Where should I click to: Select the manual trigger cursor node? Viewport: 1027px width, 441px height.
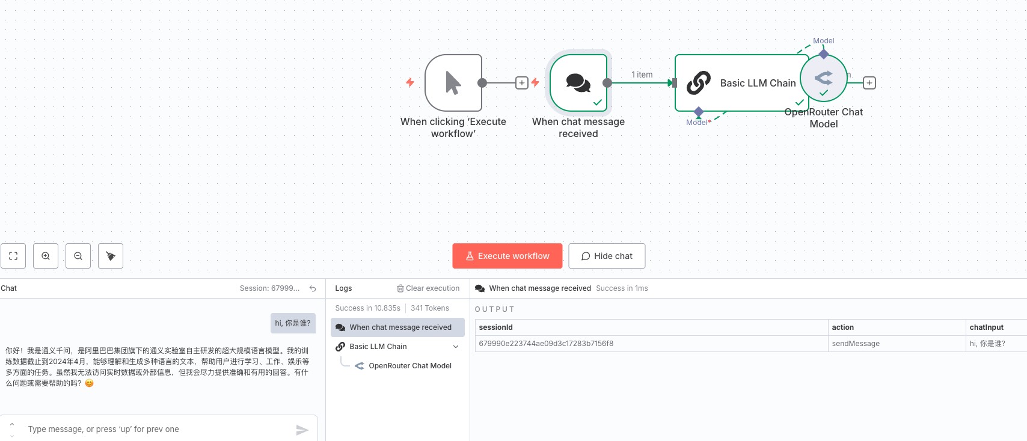click(453, 83)
